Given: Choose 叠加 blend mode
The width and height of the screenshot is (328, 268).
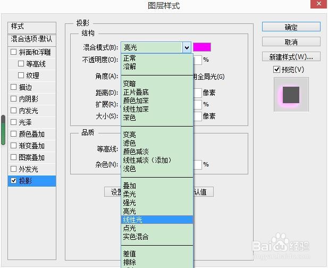Looking at the screenshot, I should 157,186.
